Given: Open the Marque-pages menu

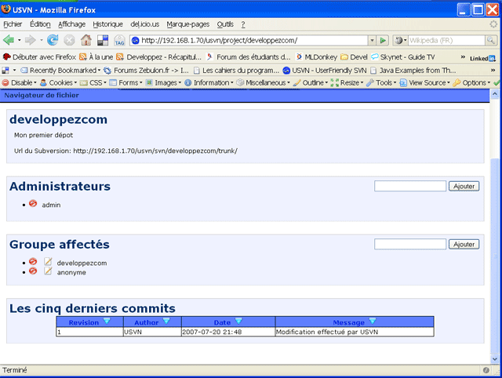Looking at the screenshot, I should click(188, 24).
